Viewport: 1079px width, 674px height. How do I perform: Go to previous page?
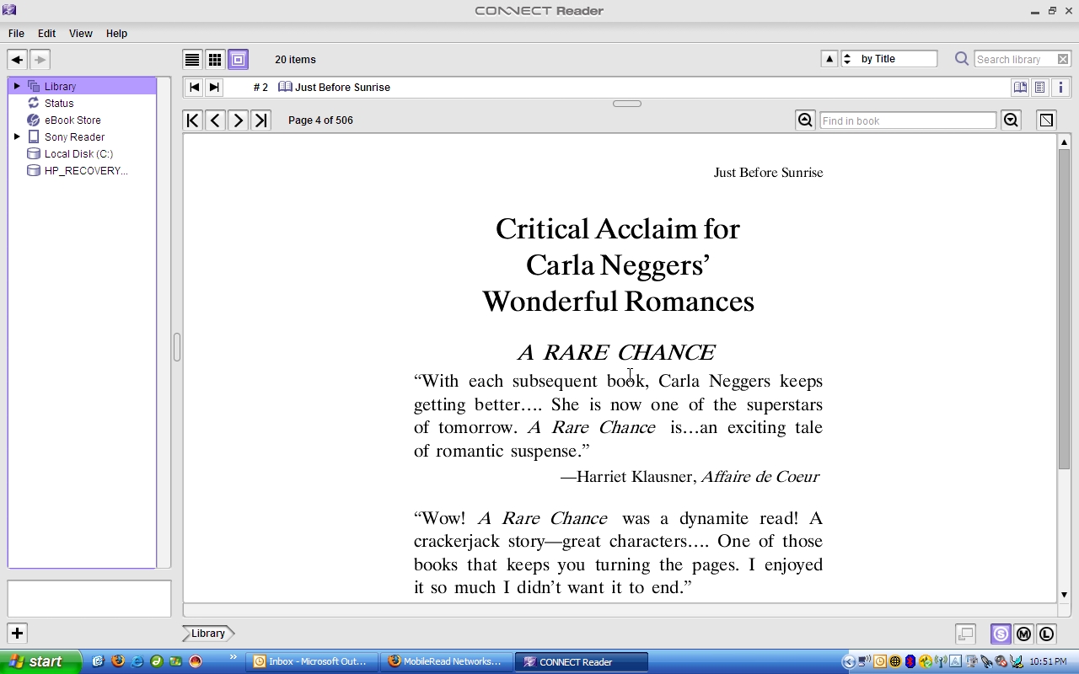click(x=215, y=120)
